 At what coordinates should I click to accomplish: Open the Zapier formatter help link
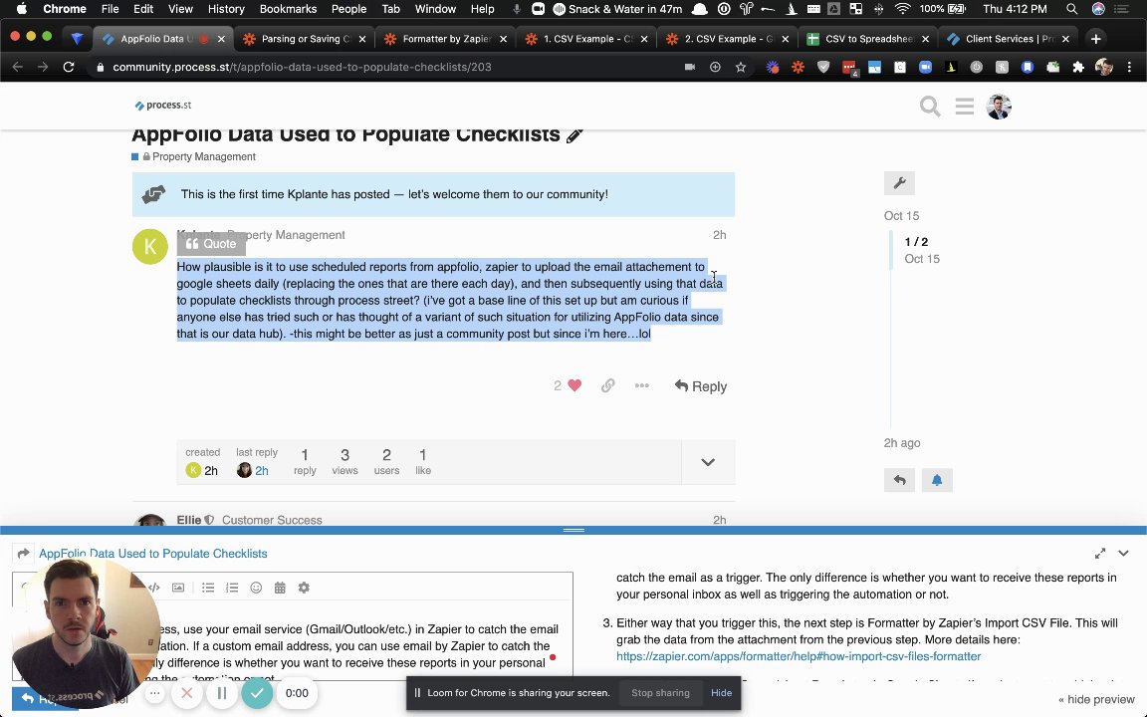tap(799, 656)
